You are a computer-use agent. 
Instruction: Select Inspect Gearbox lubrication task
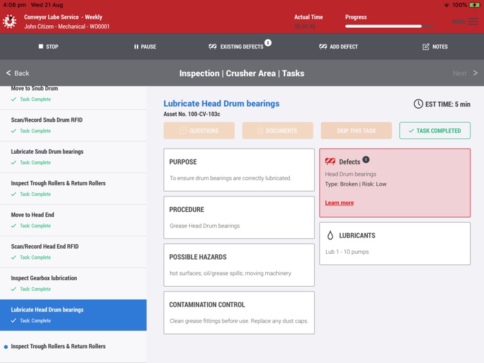pos(73,284)
